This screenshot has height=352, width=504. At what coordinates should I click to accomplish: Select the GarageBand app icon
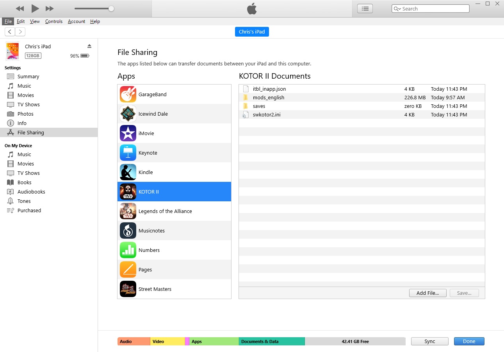[x=128, y=94]
